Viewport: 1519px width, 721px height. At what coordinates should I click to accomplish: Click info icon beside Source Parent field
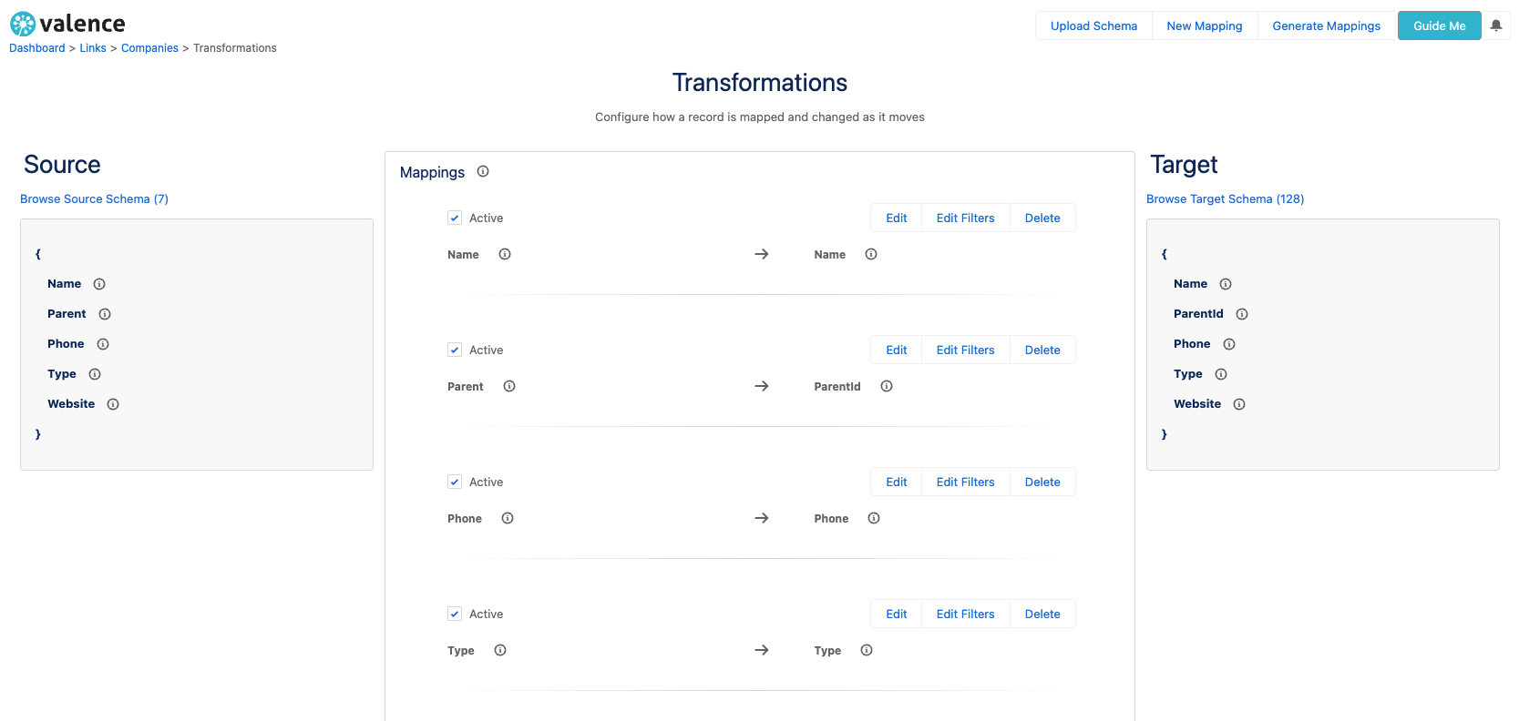pos(105,314)
